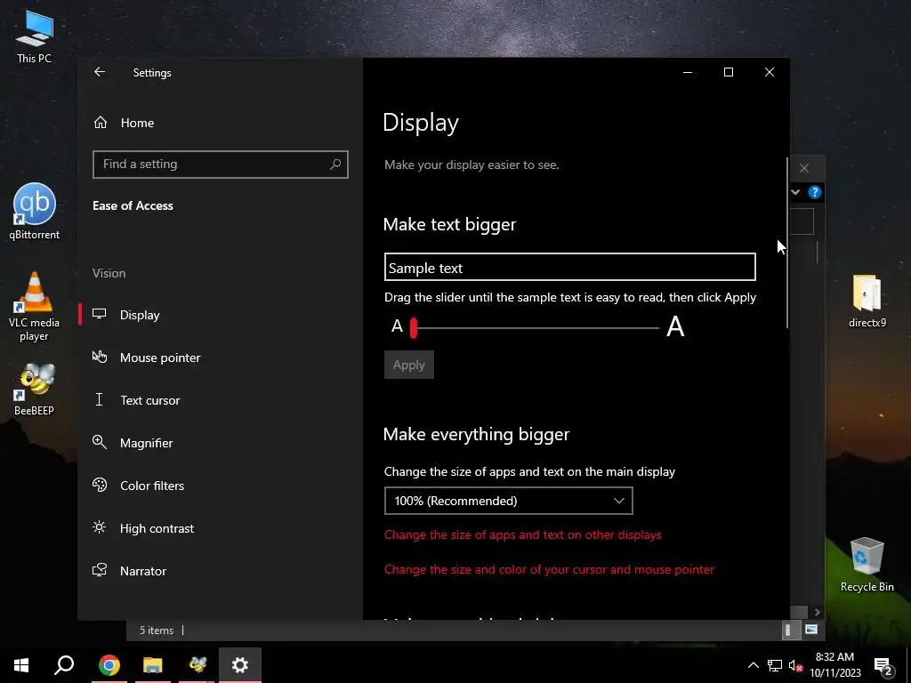Launch Chrome from the taskbar
This screenshot has width=911, height=683.
109,665
